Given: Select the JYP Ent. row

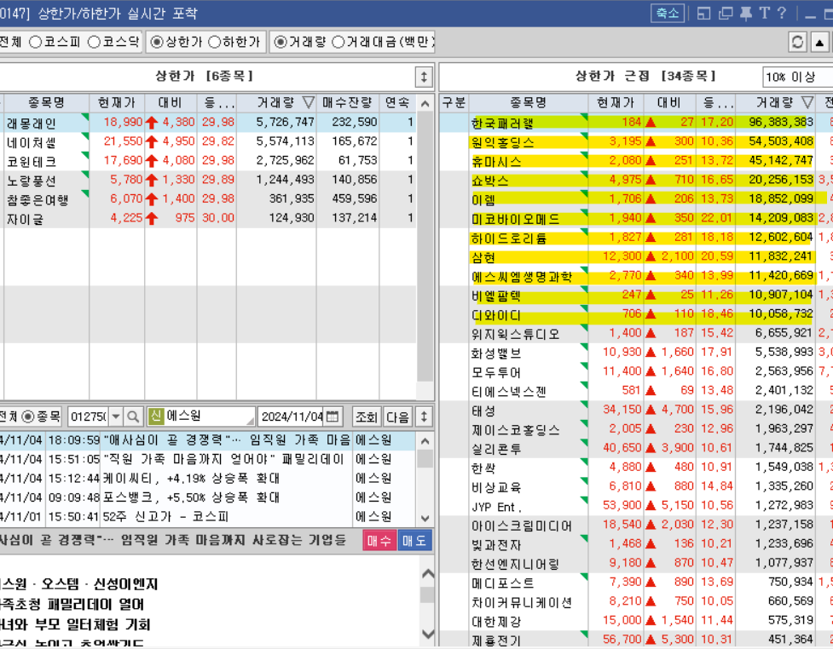Looking at the screenshot, I should 636,506.
